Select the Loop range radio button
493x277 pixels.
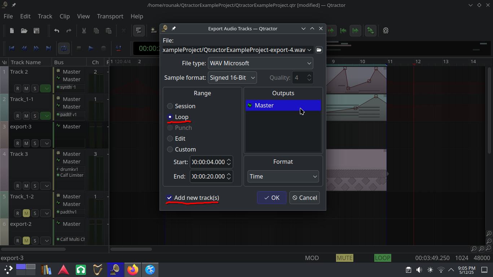[170, 117]
